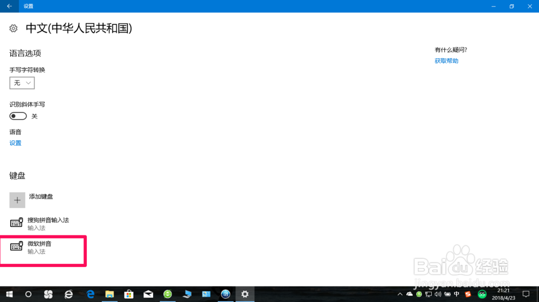Open the Mail app from the taskbar
The height and width of the screenshot is (302, 539).
click(148, 294)
